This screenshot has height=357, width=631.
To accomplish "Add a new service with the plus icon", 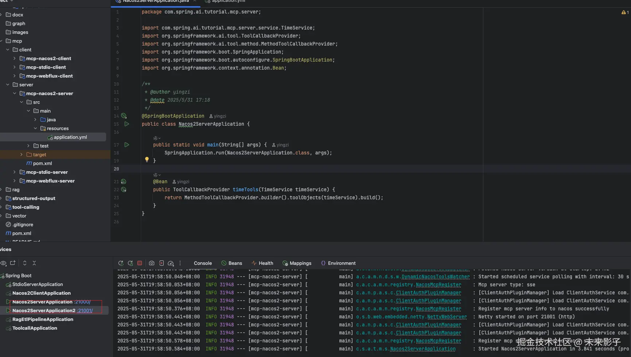I will point(13,263).
